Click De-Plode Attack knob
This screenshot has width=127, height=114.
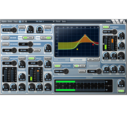6,87
